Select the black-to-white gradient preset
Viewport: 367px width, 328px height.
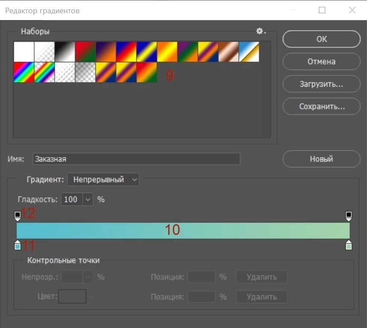65,52
